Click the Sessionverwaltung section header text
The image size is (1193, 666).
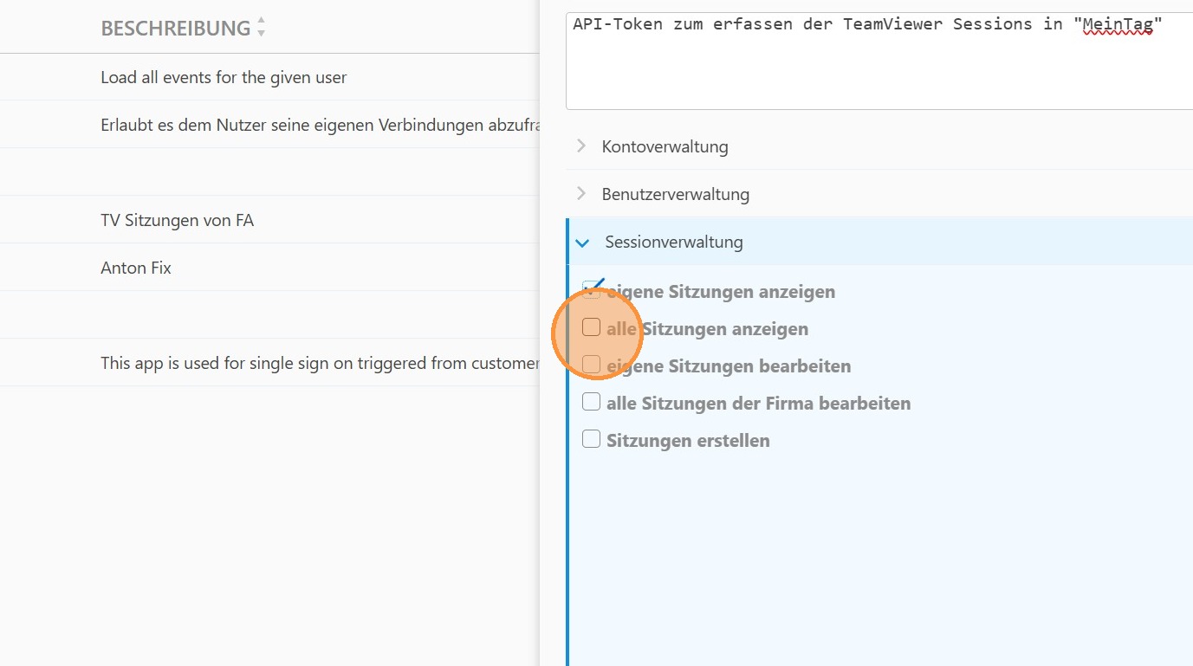click(x=673, y=242)
